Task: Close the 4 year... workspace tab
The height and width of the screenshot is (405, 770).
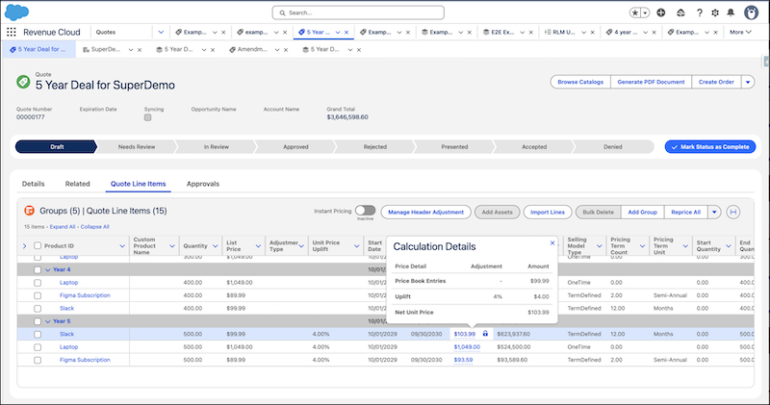Action: [x=654, y=33]
